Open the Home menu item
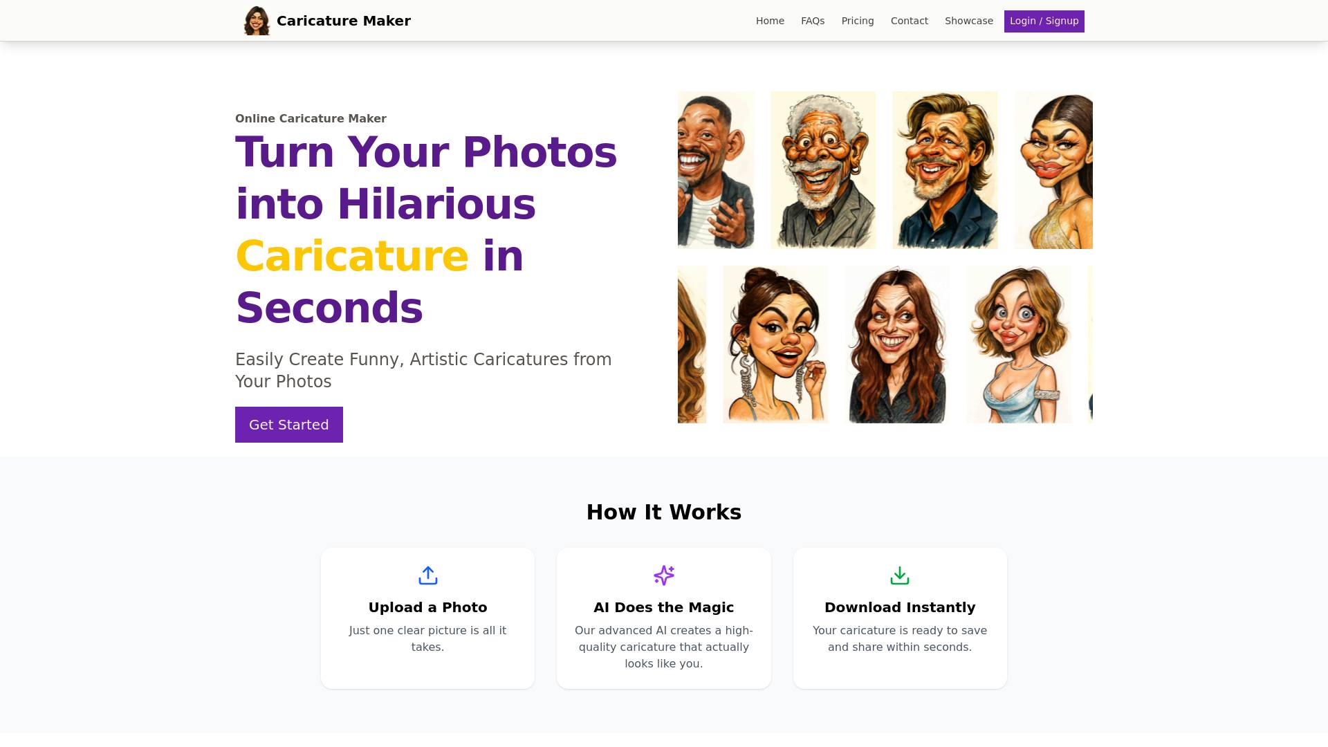The height and width of the screenshot is (747, 1328). click(770, 21)
